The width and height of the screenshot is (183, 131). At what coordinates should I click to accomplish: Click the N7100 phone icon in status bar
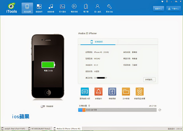[29, 129]
